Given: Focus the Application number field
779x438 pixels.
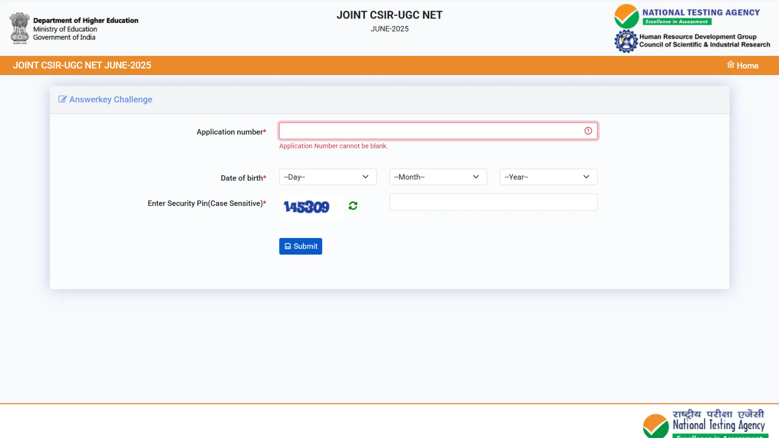Looking at the screenshot, I should 430,131.
